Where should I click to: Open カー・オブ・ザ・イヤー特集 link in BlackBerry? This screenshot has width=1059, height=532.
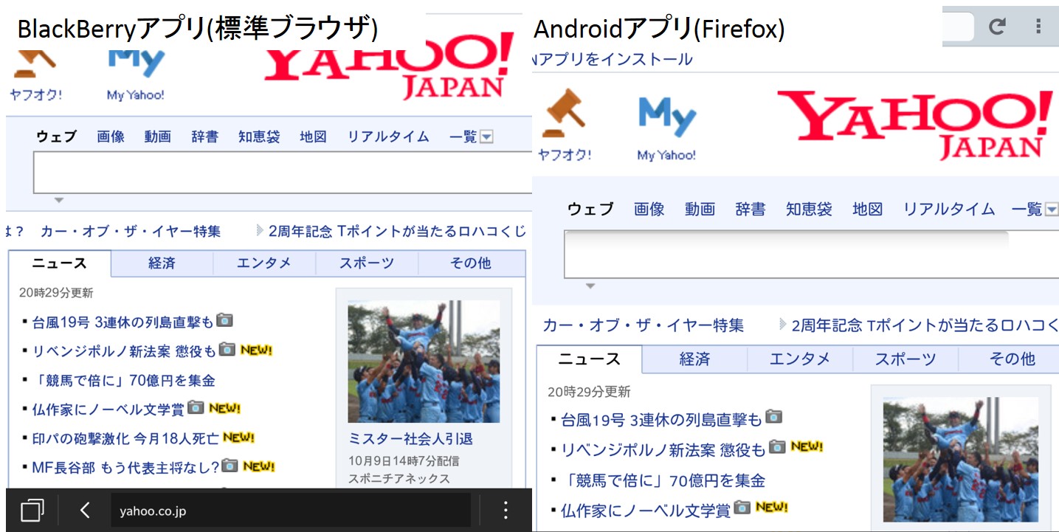131,232
